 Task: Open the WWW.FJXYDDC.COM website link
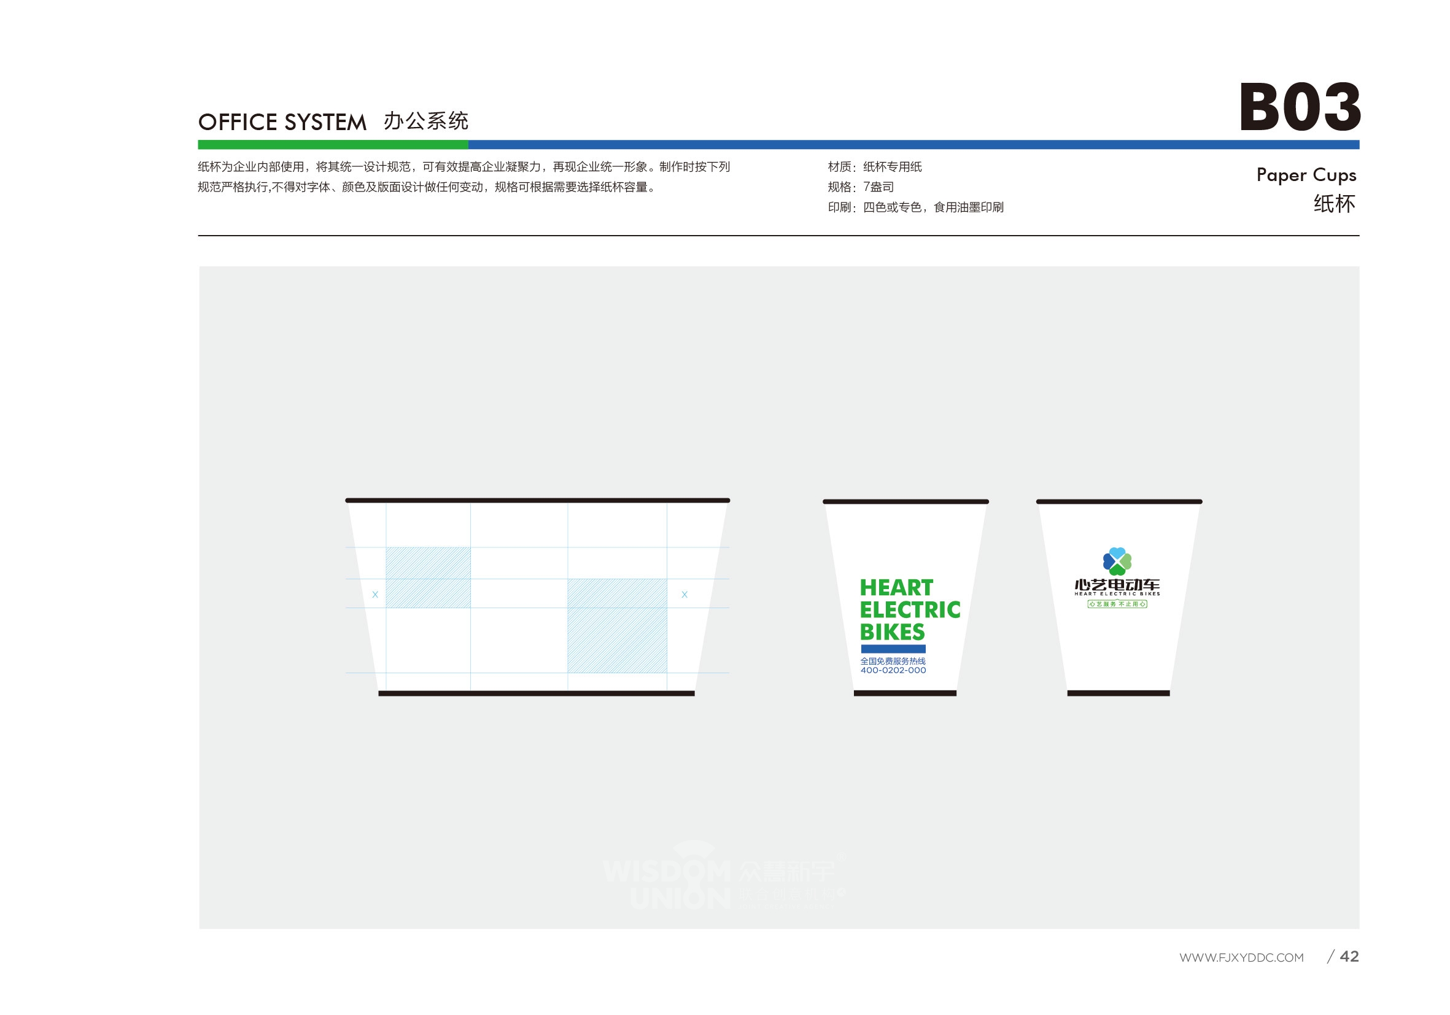[x=1241, y=957]
